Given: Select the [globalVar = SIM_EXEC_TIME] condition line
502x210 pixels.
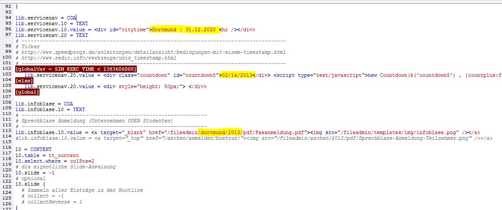Looking at the screenshot, I should (x=76, y=69).
